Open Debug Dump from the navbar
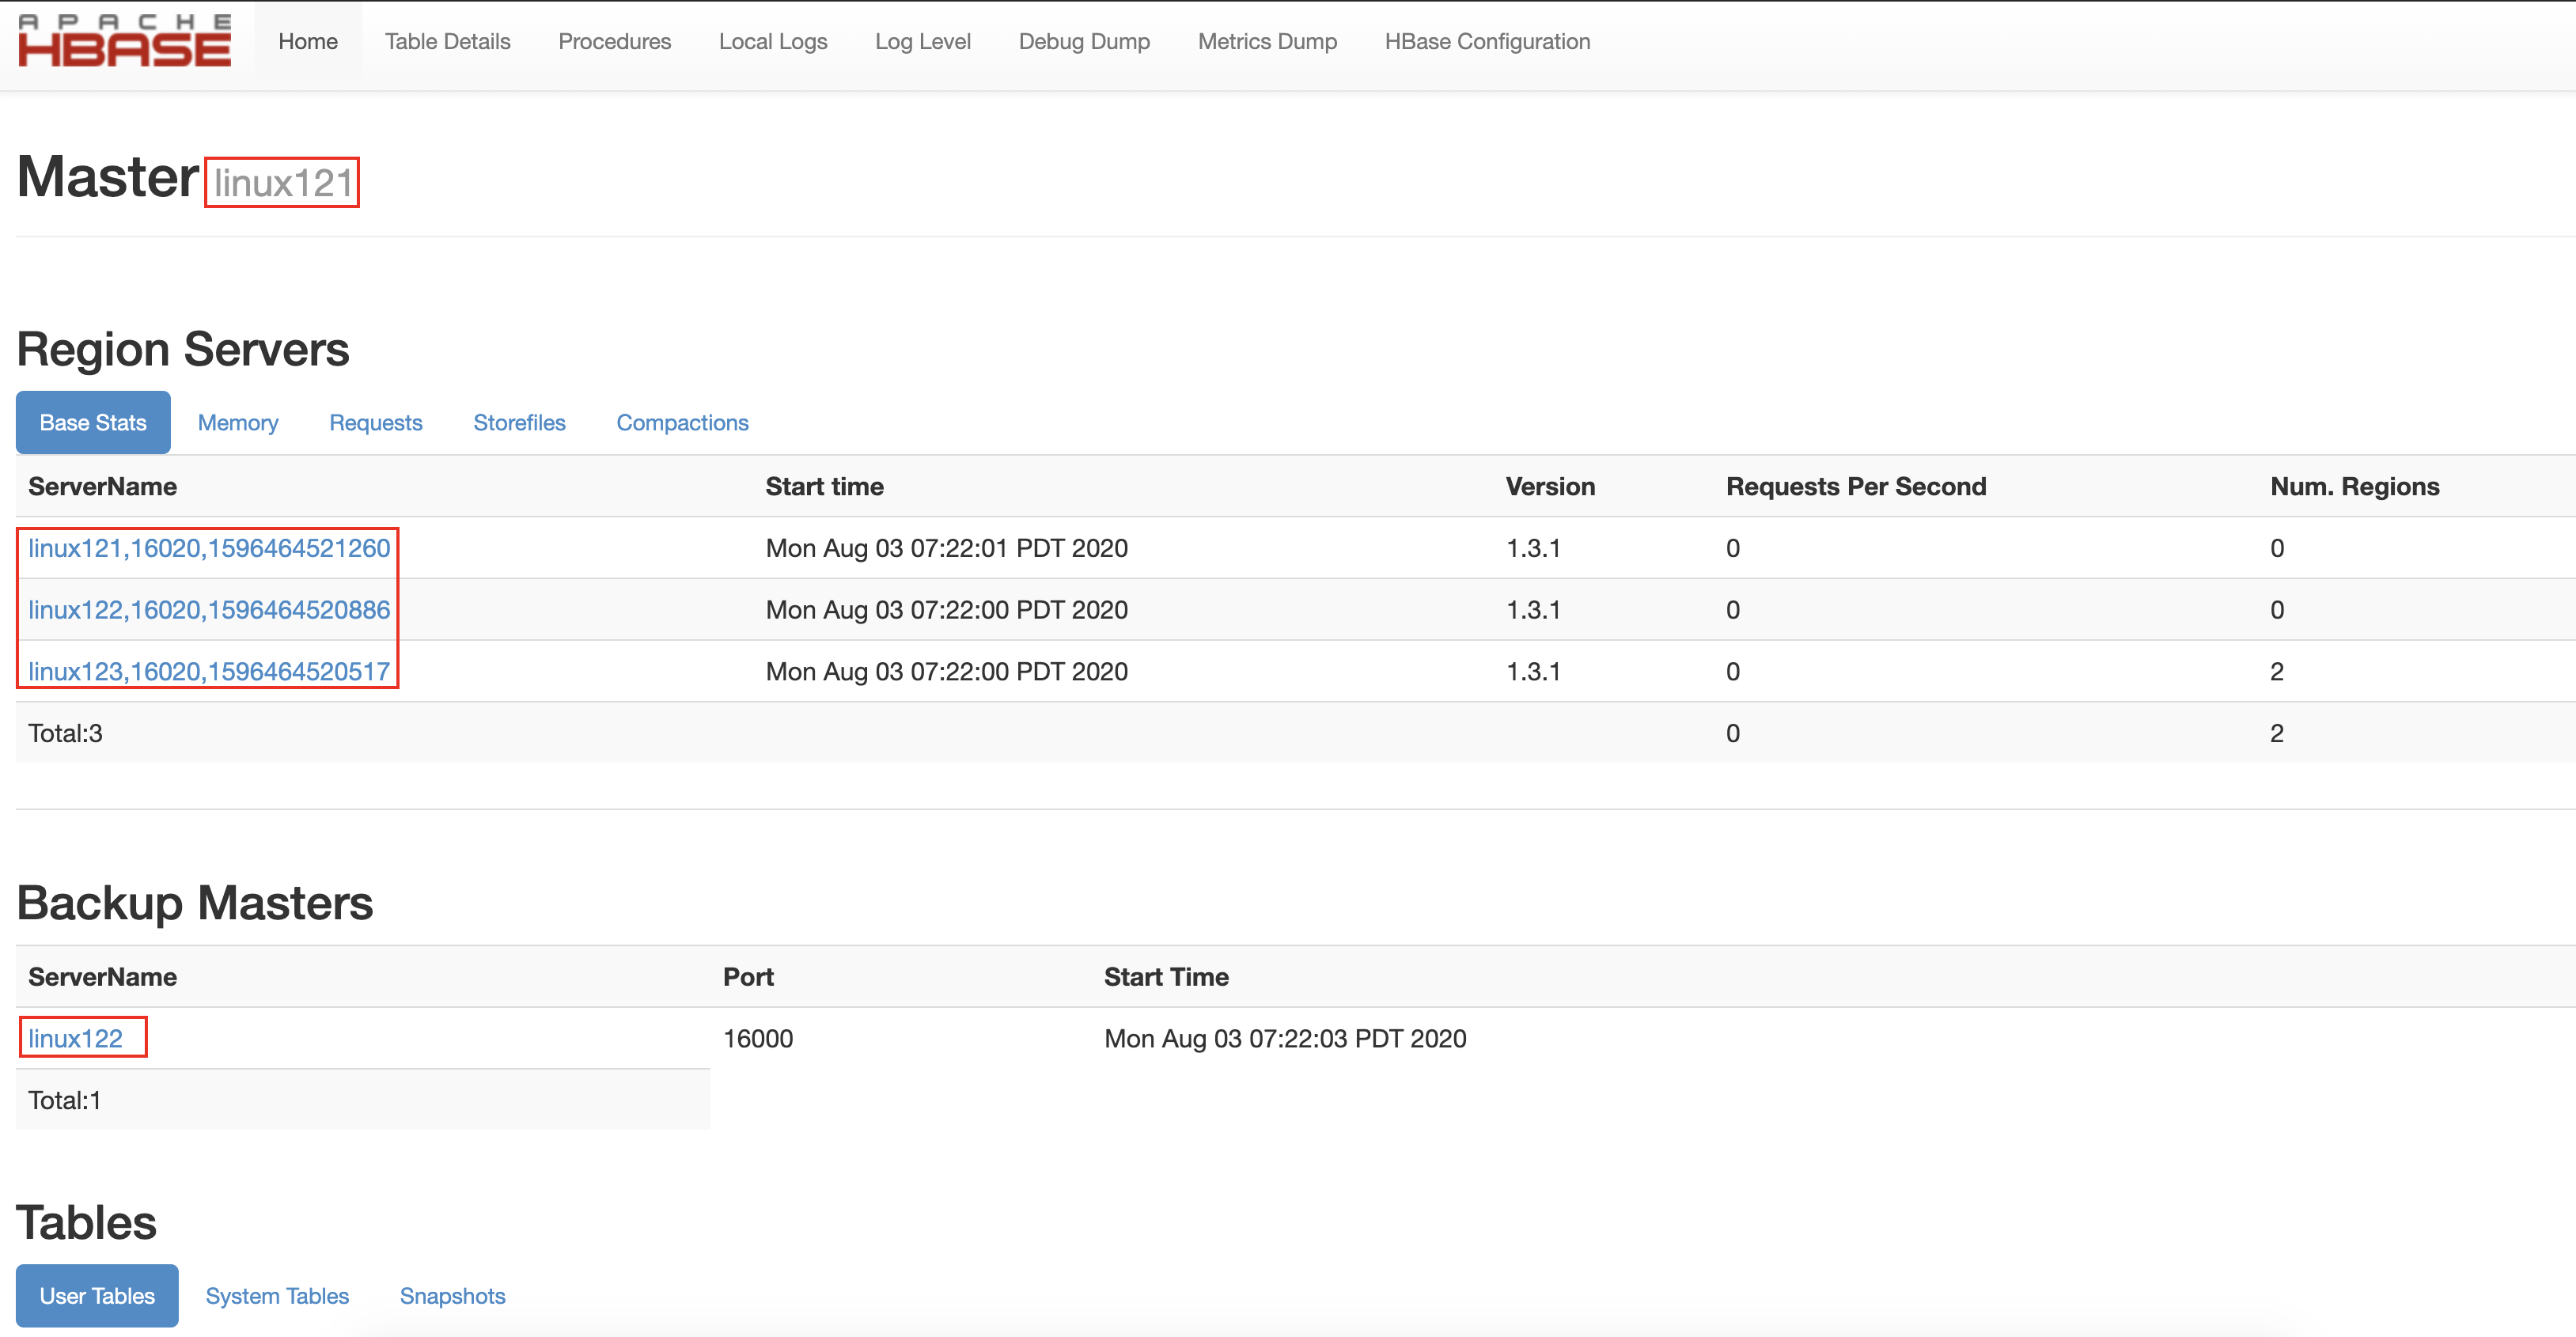The image size is (2576, 1337). point(1084,41)
